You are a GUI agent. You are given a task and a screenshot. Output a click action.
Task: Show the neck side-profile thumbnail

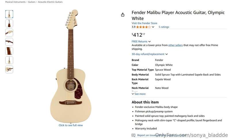(x=9, y=51)
